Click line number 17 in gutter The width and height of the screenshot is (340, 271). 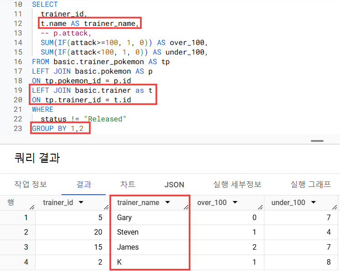coord(18,71)
